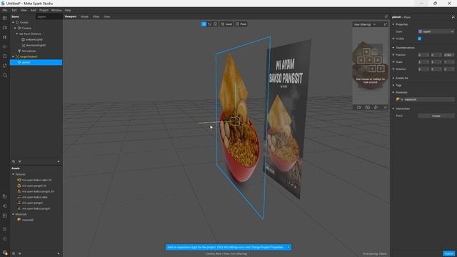457x257 pixels.
Task: Toggle Local coordinates button
Action: (226, 24)
